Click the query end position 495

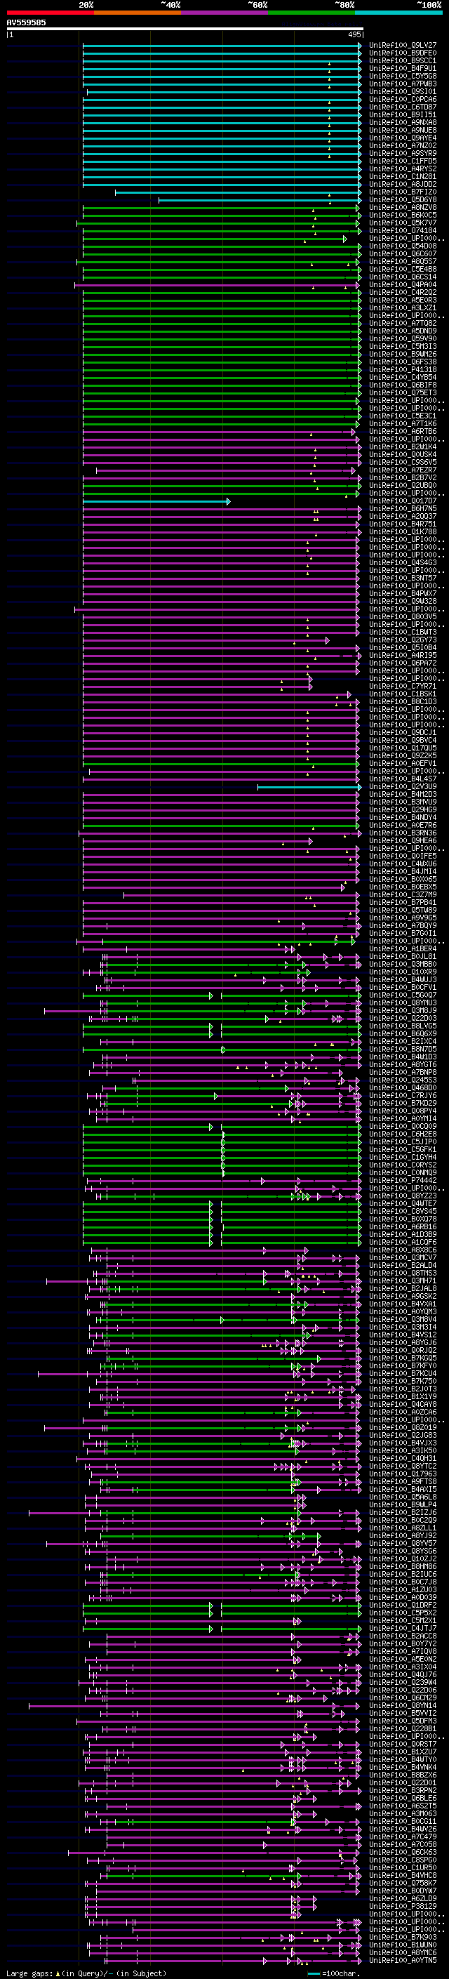[x=354, y=34]
